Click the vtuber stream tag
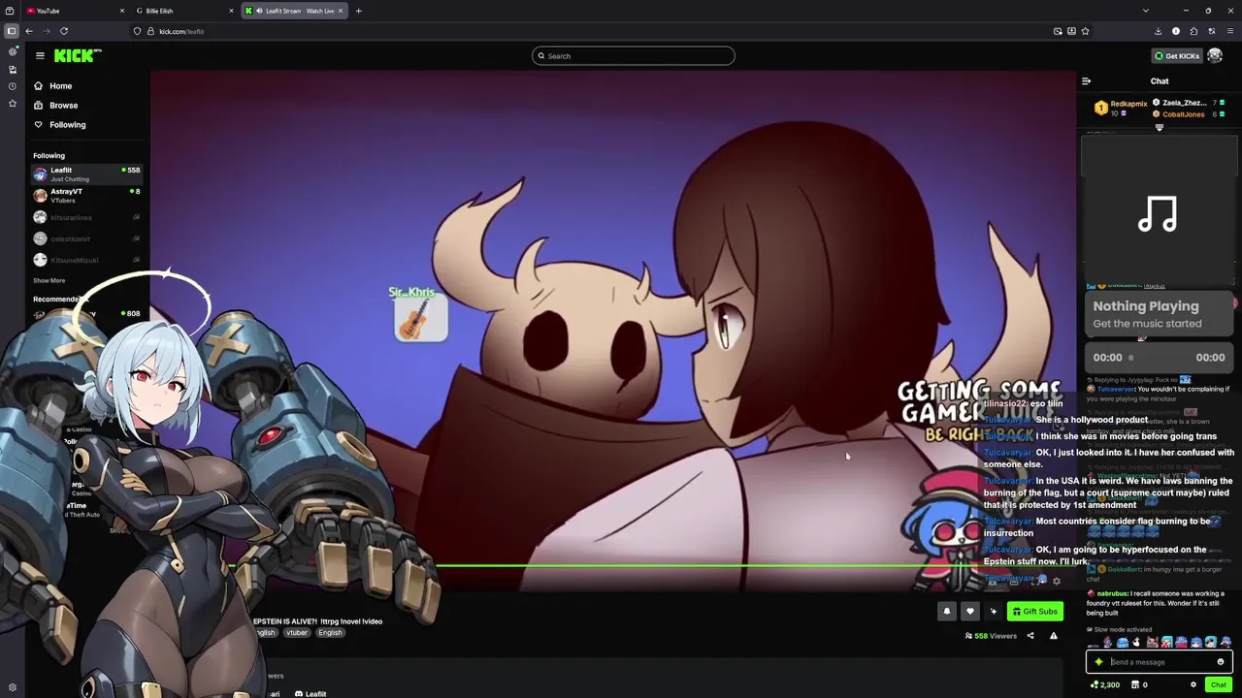1242x698 pixels. [297, 632]
